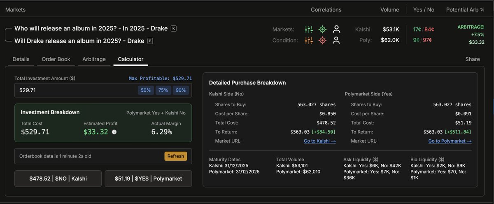Viewport: 494px width, 204px height.
Task: Click the orange sliders icon in Condition row
Action: click(x=309, y=40)
